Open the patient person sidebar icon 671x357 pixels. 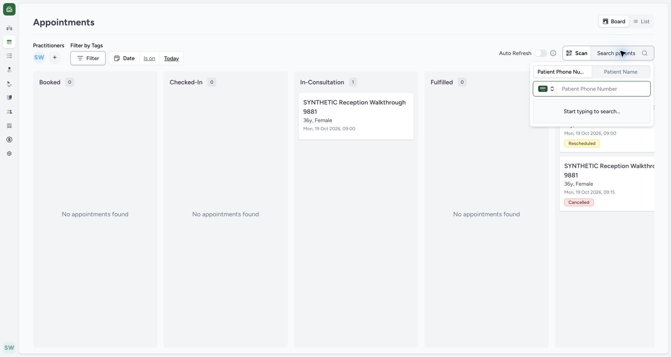(x=9, y=70)
